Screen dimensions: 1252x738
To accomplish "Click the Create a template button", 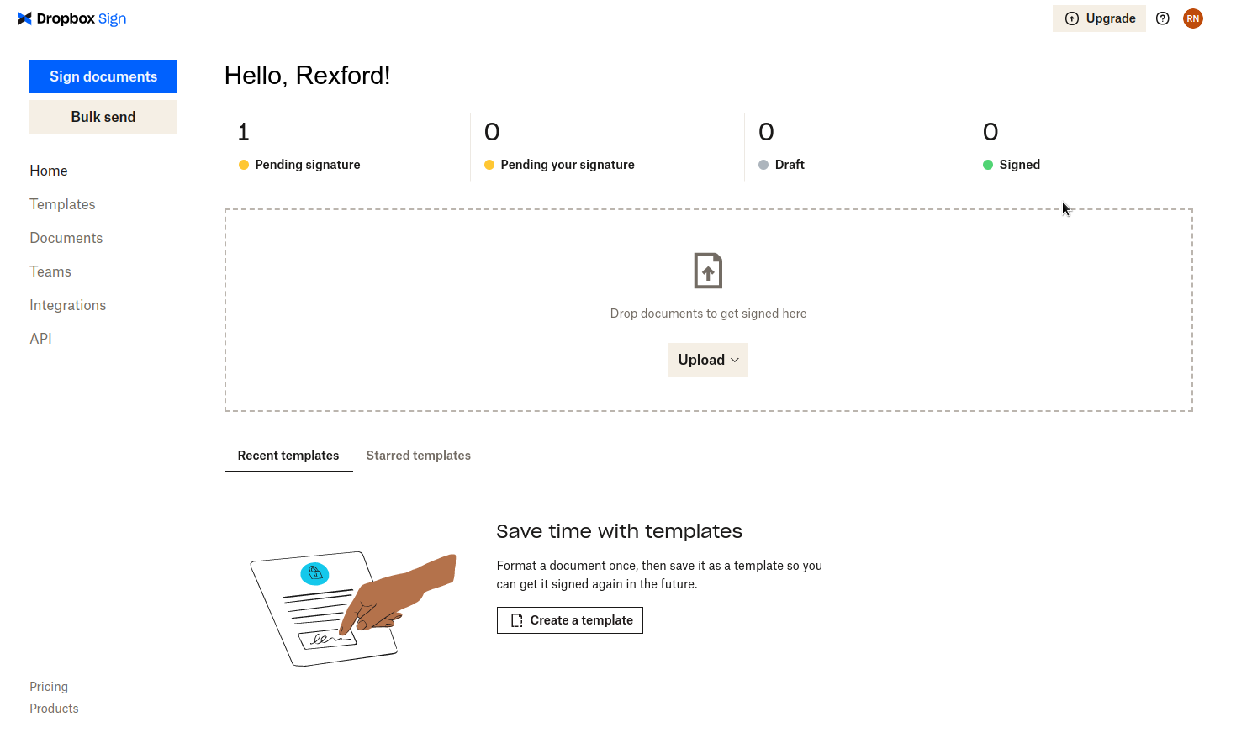I will click(x=569, y=619).
